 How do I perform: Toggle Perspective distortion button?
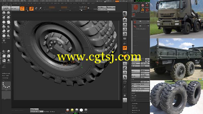click(125, 39)
